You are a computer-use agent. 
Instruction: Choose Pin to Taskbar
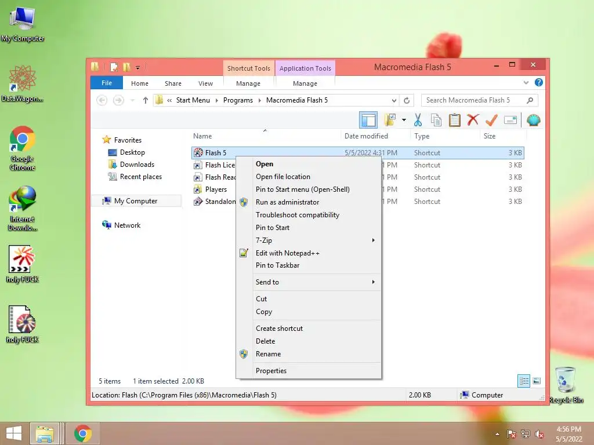pyautogui.click(x=309, y=265)
